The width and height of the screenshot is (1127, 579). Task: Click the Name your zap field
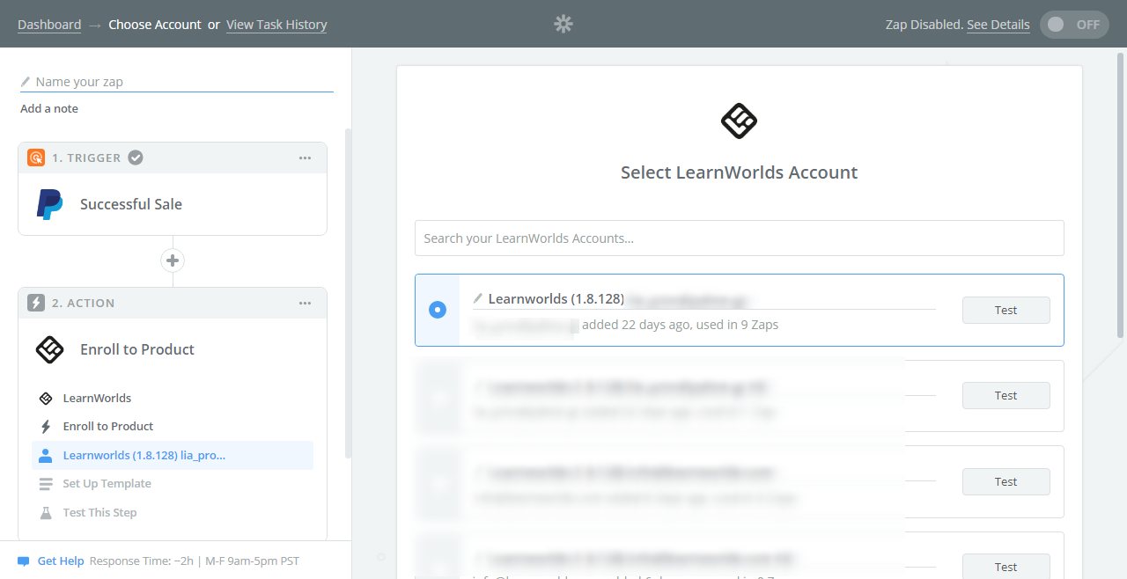pos(177,82)
